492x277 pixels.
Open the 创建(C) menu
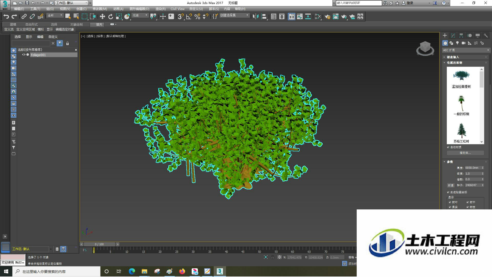pyautogui.click(x=81, y=9)
